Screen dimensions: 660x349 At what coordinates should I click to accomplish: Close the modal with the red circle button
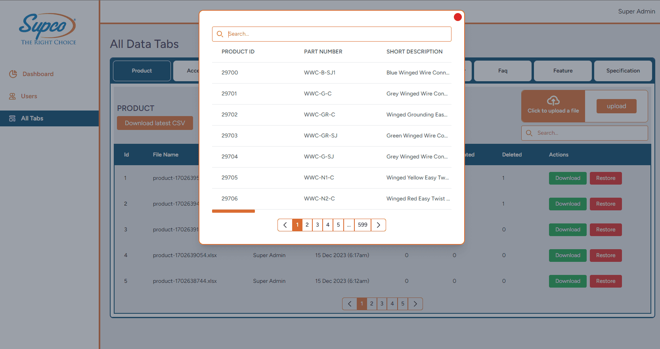[457, 17]
